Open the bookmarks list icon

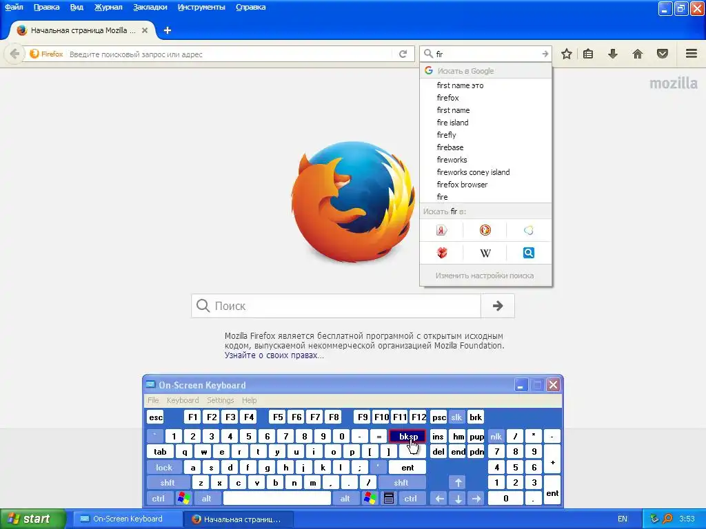click(588, 54)
